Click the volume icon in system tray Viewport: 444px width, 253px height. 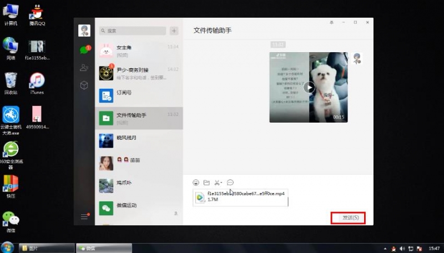(402, 249)
